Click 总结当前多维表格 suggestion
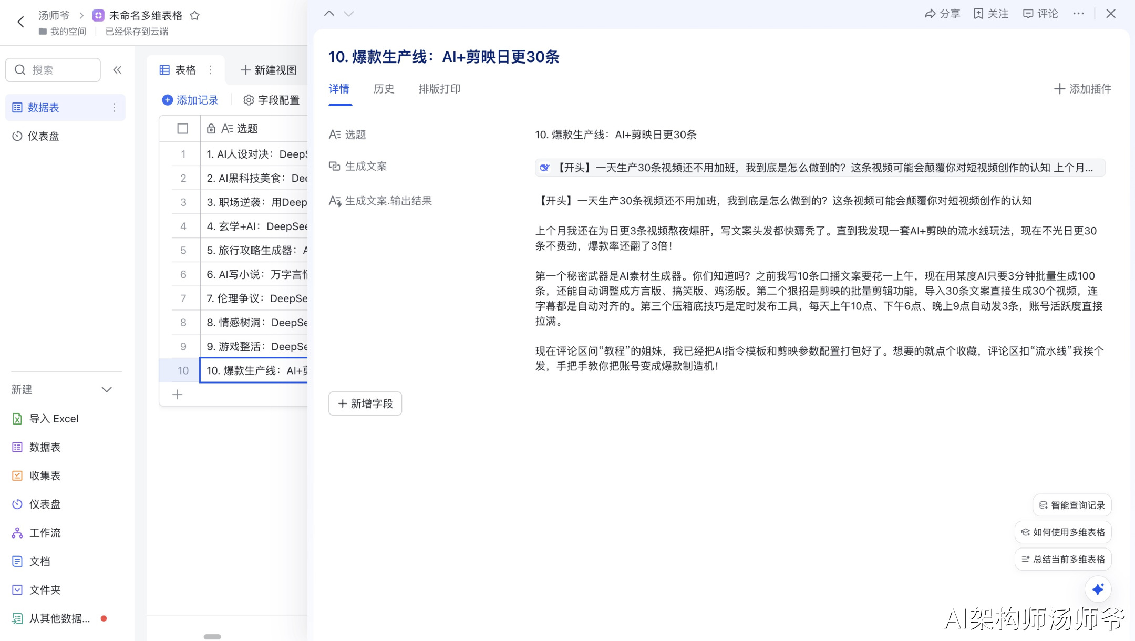This screenshot has width=1135, height=641. (1063, 559)
